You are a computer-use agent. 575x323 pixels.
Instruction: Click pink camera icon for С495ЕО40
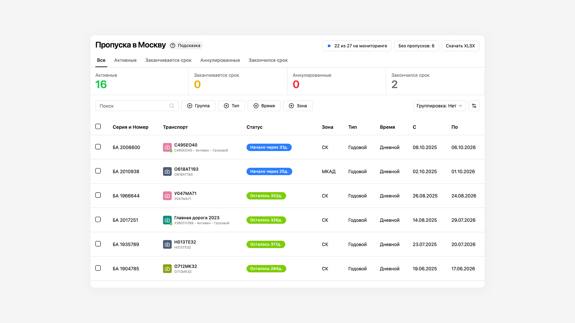point(167,147)
